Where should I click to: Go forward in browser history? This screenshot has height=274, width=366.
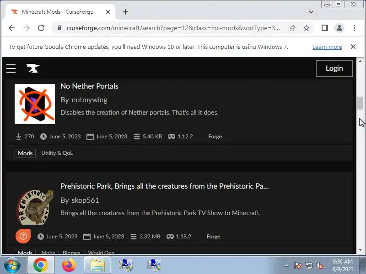(x=27, y=28)
